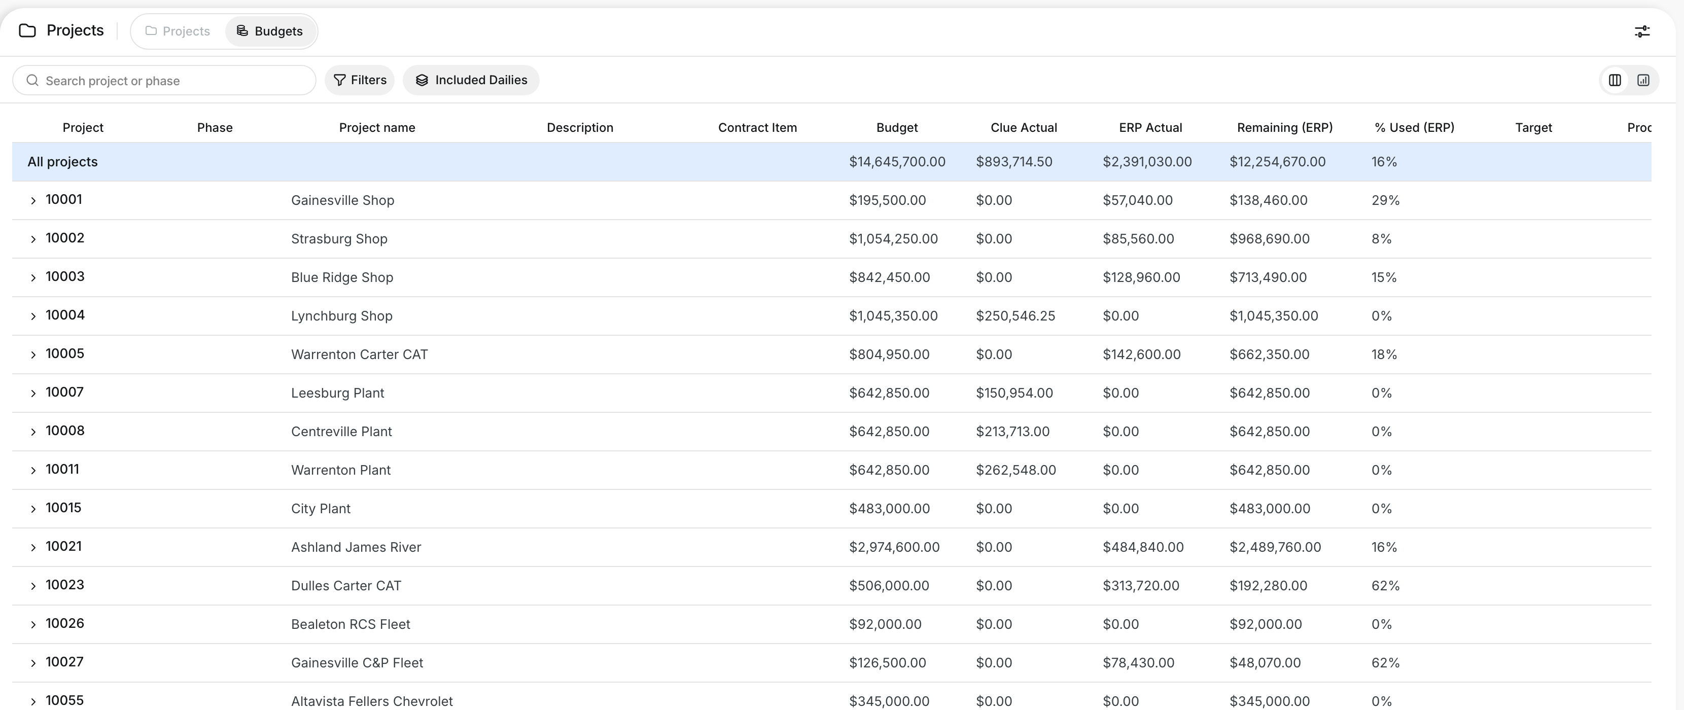Expand project 10021 Ashland James River

(33, 548)
